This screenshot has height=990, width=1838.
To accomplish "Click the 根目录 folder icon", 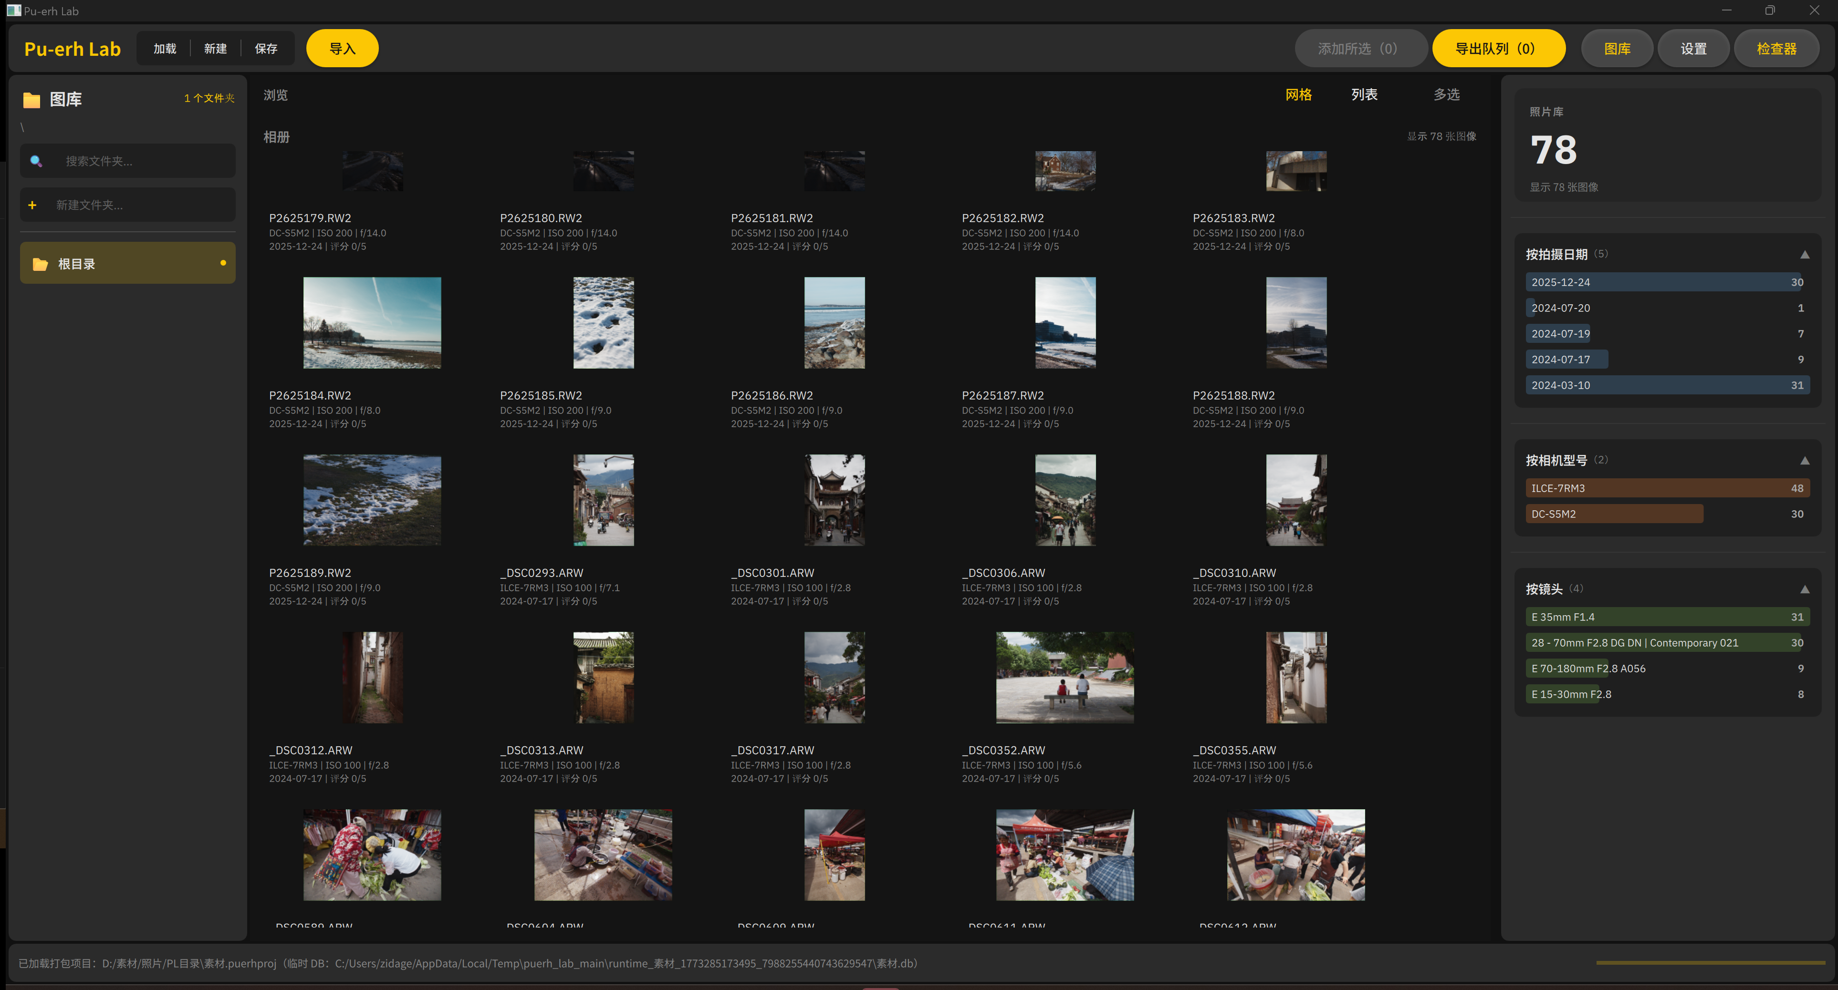I will pos(40,265).
